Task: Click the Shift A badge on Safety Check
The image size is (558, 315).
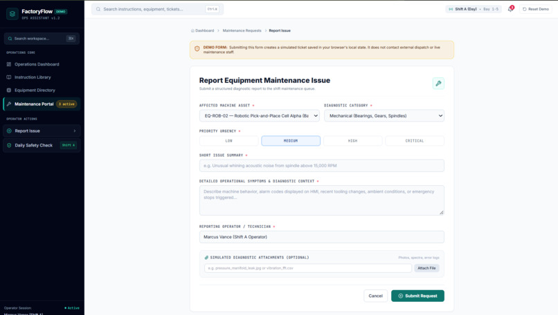Action: (69, 145)
